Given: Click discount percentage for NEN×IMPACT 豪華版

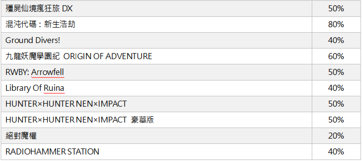Looking at the screenshot, I should (x=336, y=120).
